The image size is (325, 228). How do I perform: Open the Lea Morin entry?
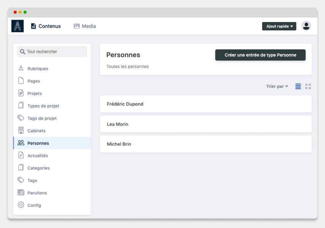click(x=206, y=124)
